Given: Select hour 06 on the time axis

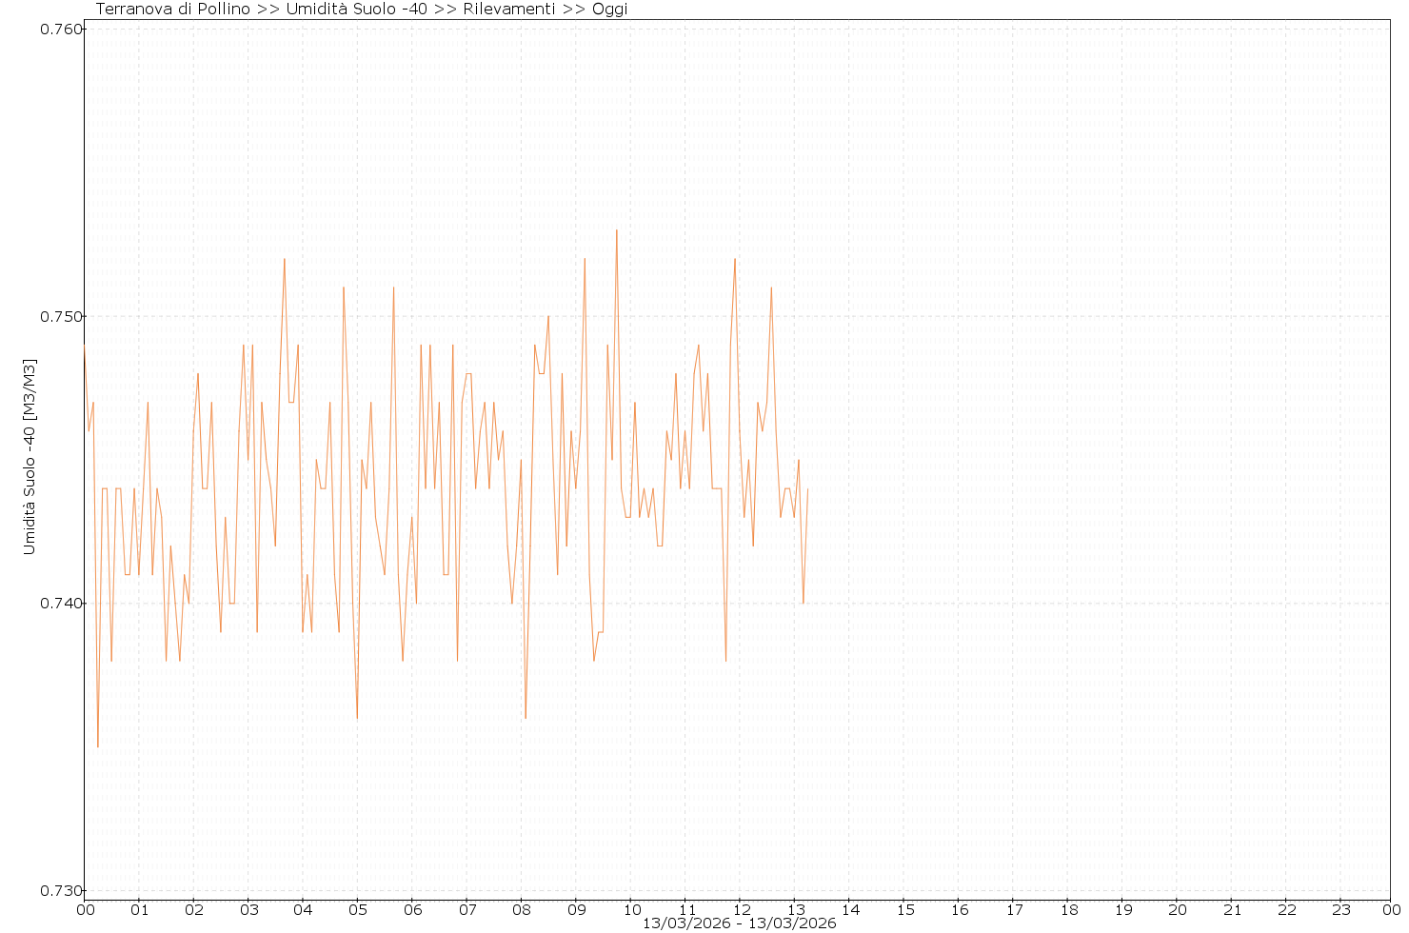Looking at the screenshot, I should (x=412, y=909).
